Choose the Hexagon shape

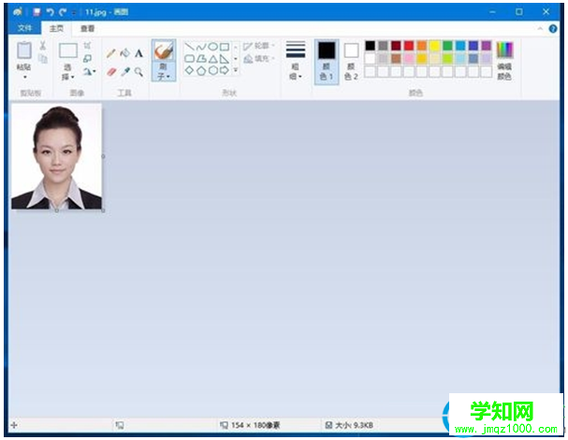[x=213, y=70]
